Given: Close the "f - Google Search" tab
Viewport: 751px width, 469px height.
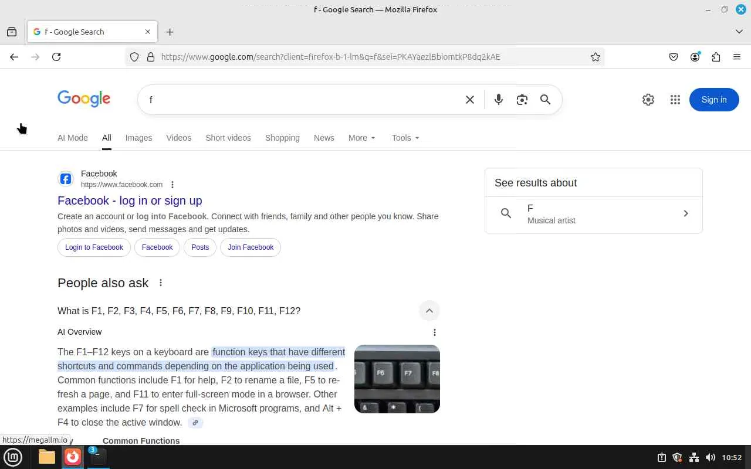Looking at the screenshot, I should pos(148,32).
